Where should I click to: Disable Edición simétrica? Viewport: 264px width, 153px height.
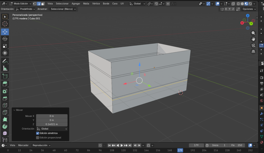(37, 133)
